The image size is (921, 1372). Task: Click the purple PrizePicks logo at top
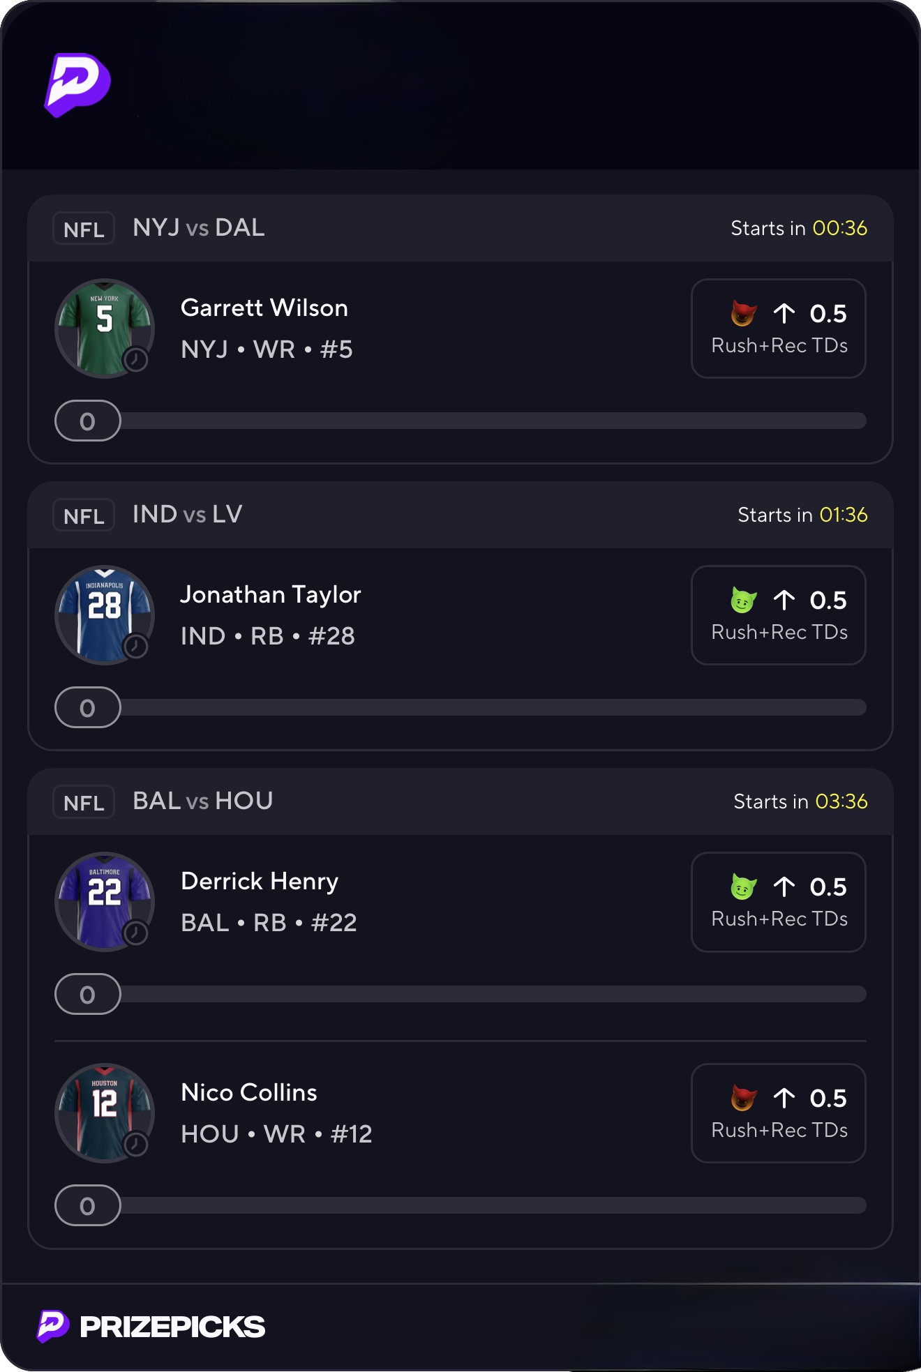[x=77, y=84]
